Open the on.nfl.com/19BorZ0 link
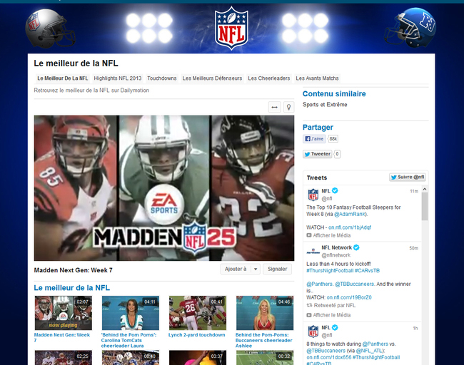This screenshot has width=464, height=365. (x=349, y=297)
